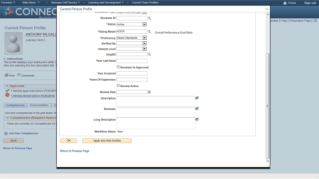Screen dimensions: 319x179
Task: Click the page icon beside Personalize Page
Action: click(315, 20)
